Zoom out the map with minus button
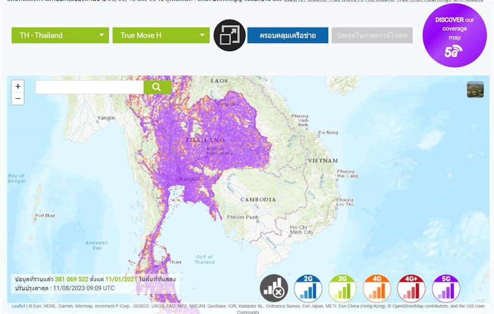494x314 pixels. (x=18, y=98)
